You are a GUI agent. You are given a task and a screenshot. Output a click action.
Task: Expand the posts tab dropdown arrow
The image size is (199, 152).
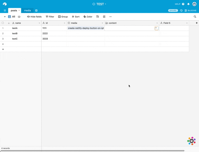[x=19, y=10]
